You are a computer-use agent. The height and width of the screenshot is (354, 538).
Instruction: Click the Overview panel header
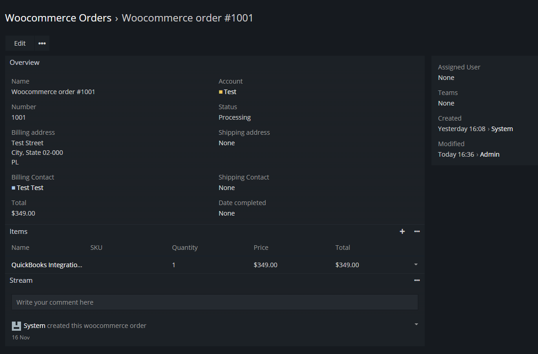pos(24,63)
